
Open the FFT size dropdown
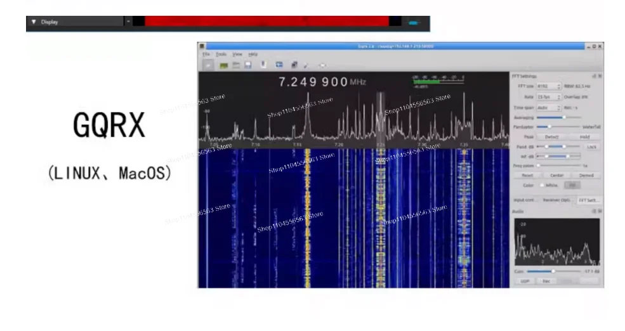(x=548, y=86)
